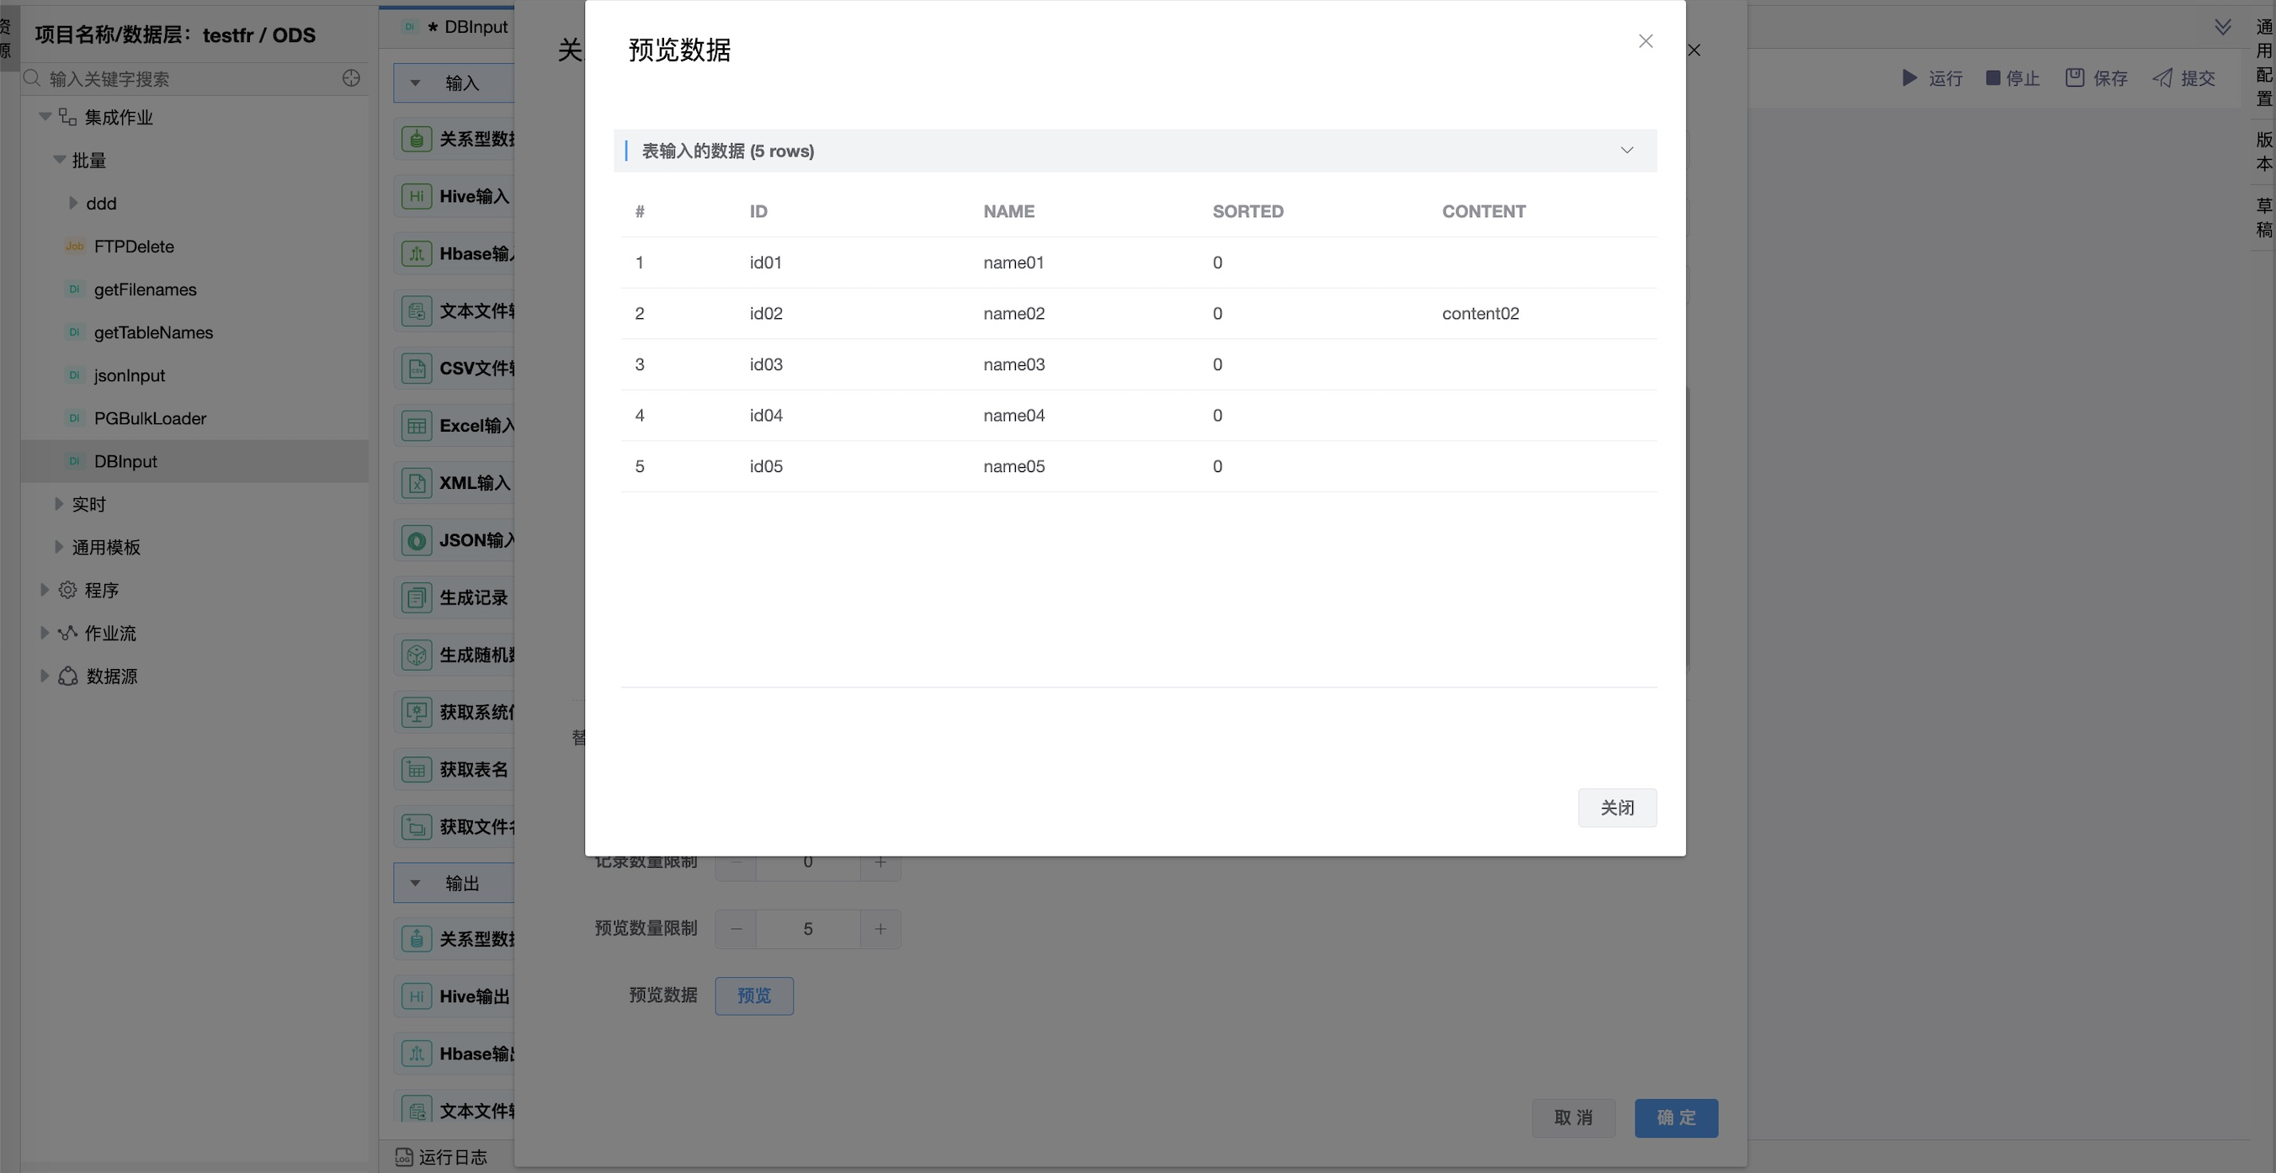The image size is (2276, 1173).
Task: Click the 关闭 button in preview dialog
Action: (x=1617, y=807)
